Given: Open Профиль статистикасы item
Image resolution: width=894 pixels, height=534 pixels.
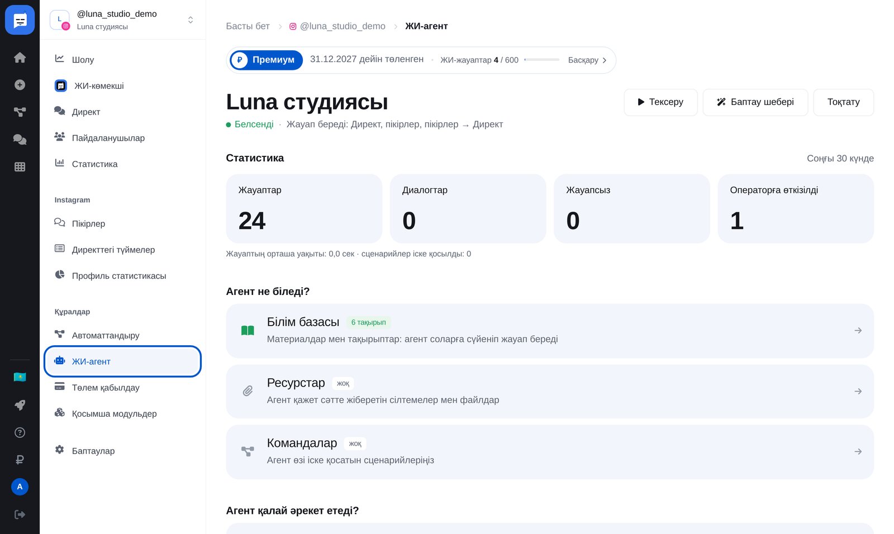Looking at the screenshot, I should 122,275.
